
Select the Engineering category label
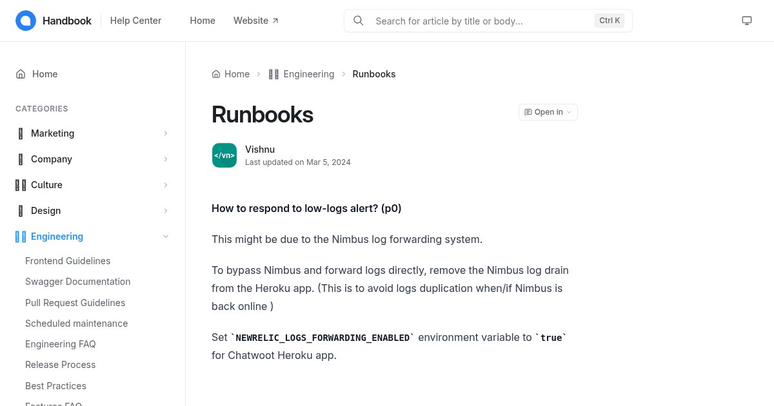tap(57, 237)
